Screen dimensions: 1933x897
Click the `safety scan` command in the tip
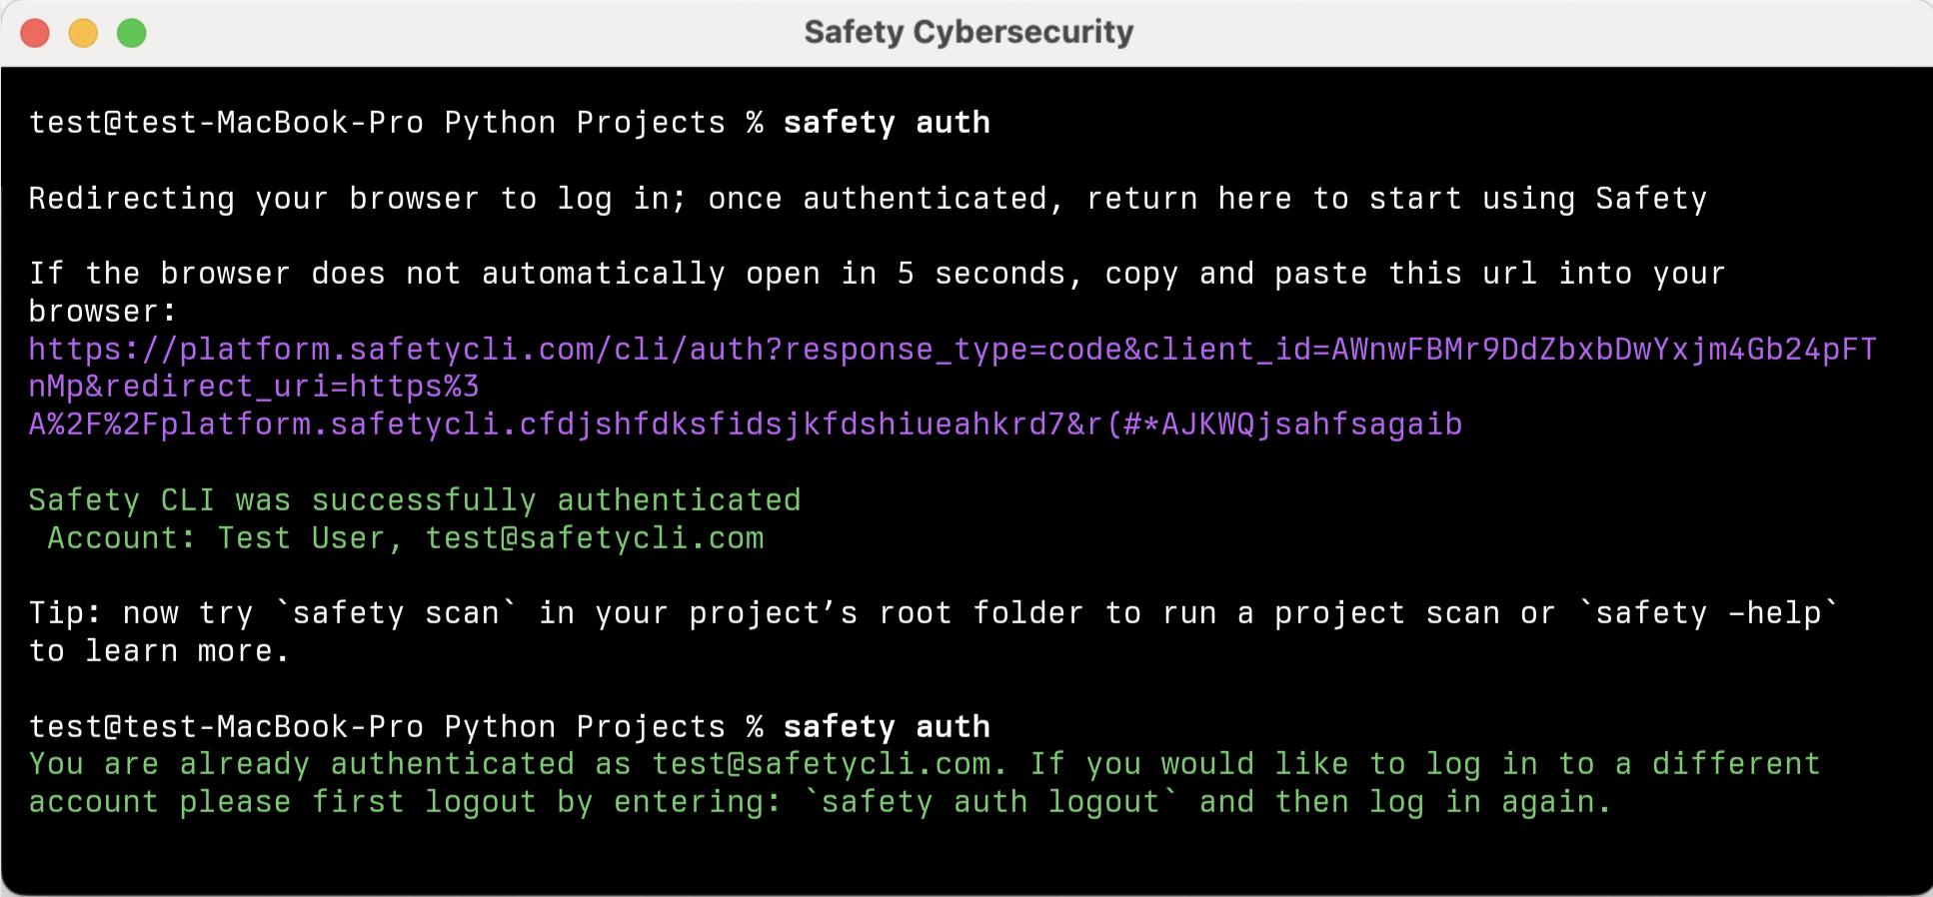tap(395, 613)
